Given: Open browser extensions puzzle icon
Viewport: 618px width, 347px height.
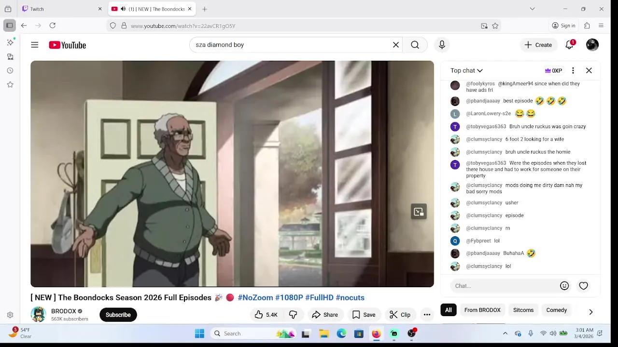Looking at the screenshot, I should pos(587,26).
